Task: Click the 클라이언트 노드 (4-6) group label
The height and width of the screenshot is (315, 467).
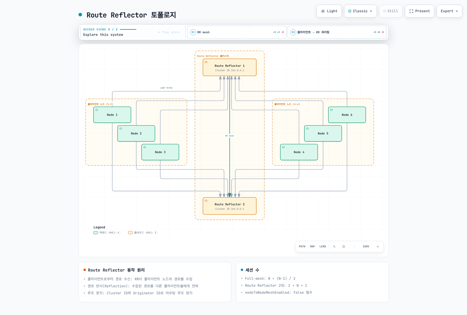Action: tap(287, 104)
